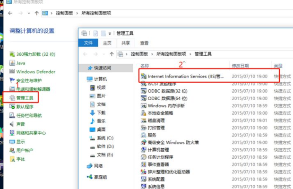Go back in the Control Panel window
Viewport: 293px width, 189px height.
(10, 13)
